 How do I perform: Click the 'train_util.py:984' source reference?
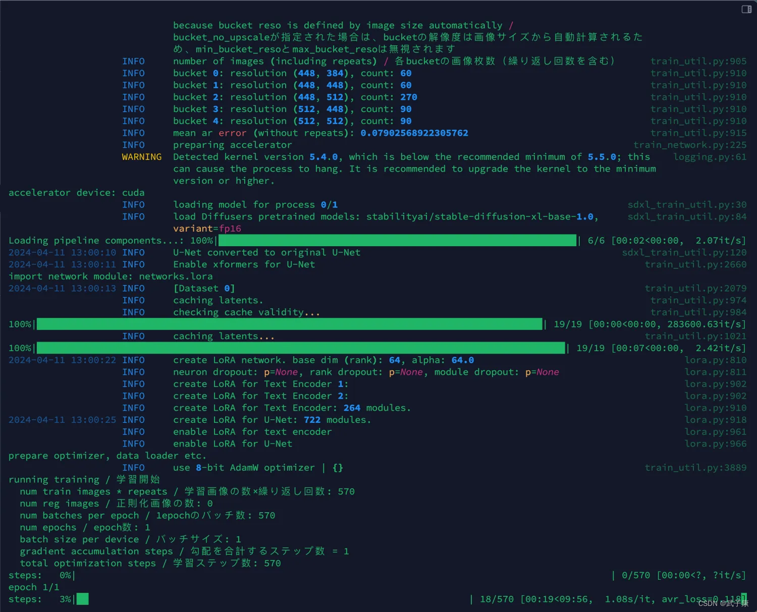tap(698, 312)
